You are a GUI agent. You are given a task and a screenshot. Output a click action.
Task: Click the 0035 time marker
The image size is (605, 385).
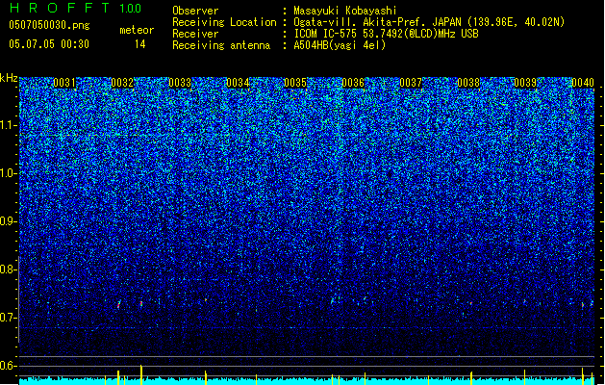pos(295,83)
